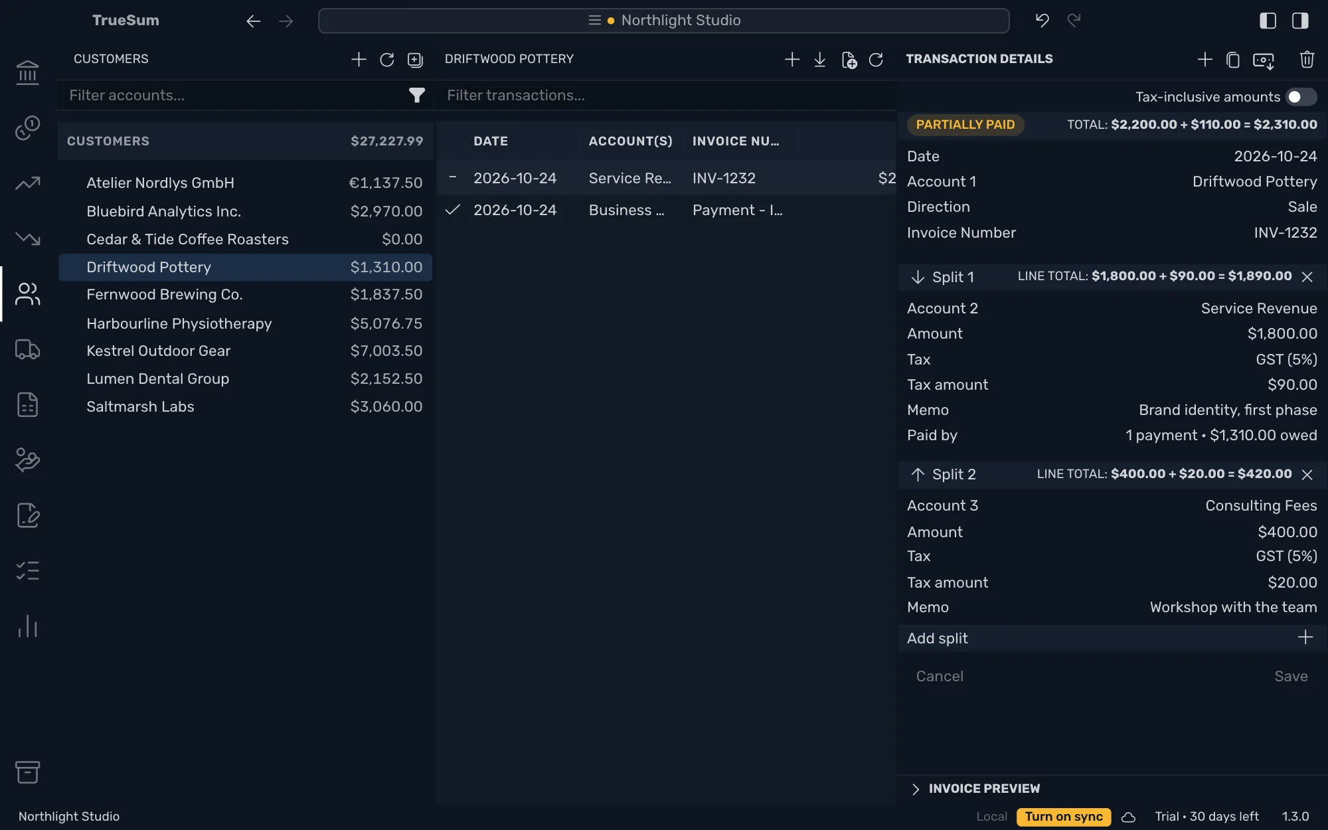Image resolution: width=1328 pixels, height=830 pixels.
Task: Duplicate the transaction with copy icon
Action: [x=1233, y=60]
